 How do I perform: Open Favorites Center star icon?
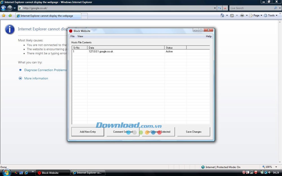[4, 15]
